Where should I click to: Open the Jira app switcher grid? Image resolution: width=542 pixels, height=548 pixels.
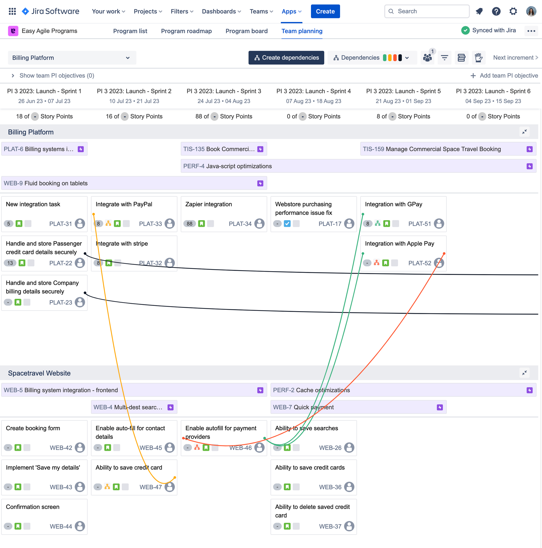coord(12,11)
